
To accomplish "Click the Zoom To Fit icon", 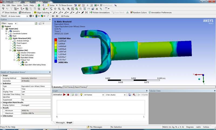I will pyautogui.click(x=68, y=9).
